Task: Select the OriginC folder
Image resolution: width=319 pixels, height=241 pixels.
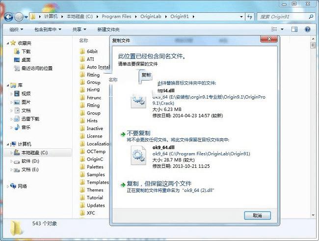Action: (x=95, y=159)
